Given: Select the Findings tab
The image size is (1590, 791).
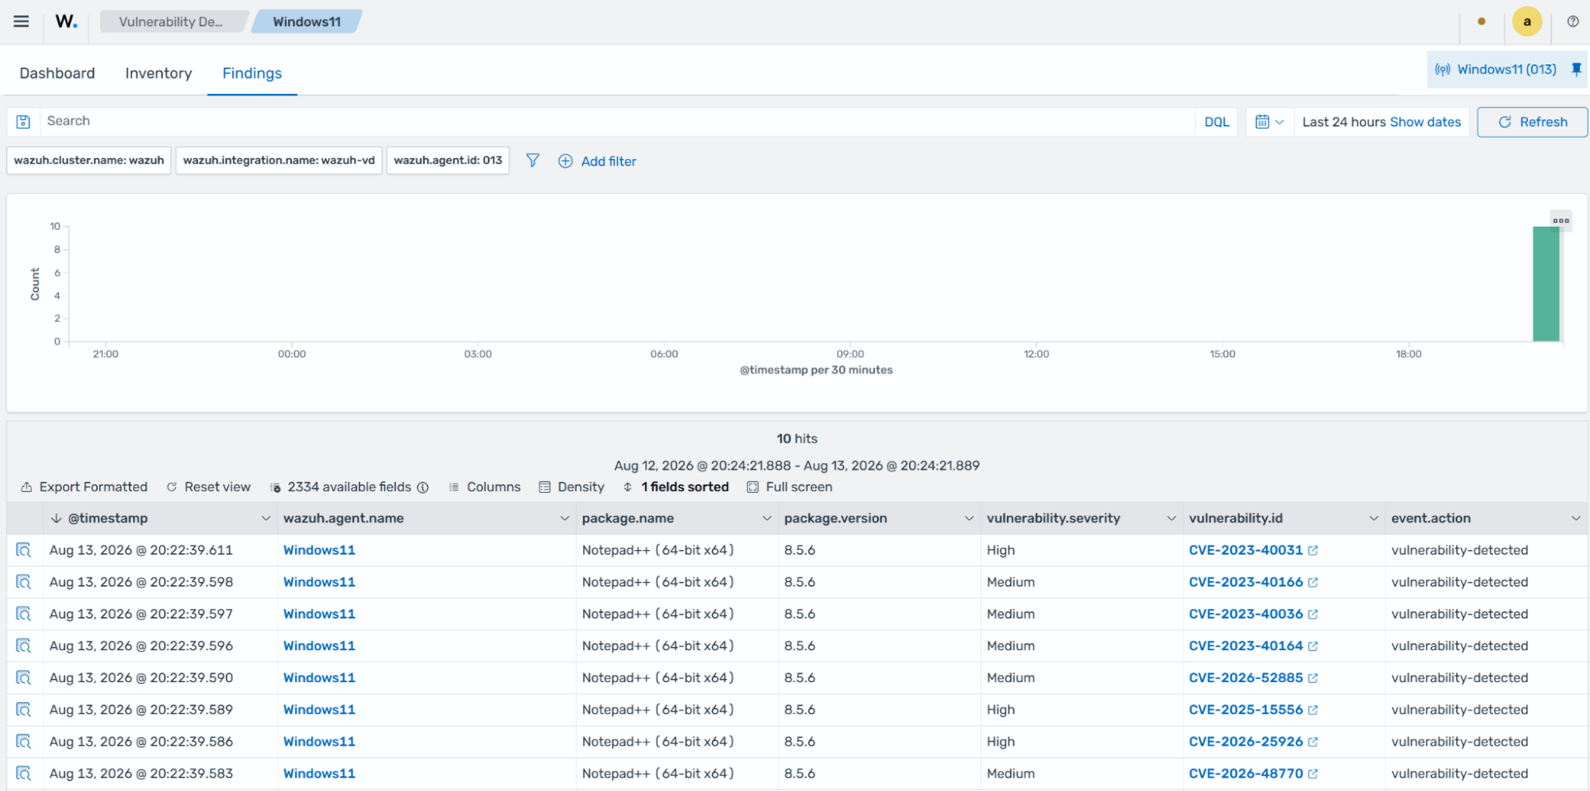Looking at the screenshot, I should [252, 73].
